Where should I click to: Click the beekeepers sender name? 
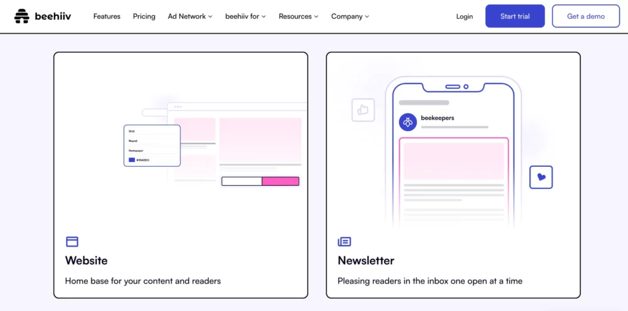(x=437, y=118)
